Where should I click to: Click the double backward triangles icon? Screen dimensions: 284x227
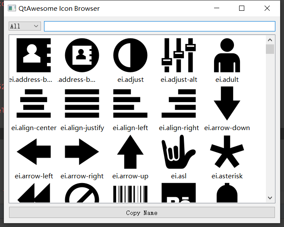[34, 193]
